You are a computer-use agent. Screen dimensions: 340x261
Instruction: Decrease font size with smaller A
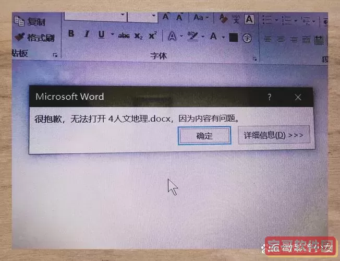tap(179, 17)
